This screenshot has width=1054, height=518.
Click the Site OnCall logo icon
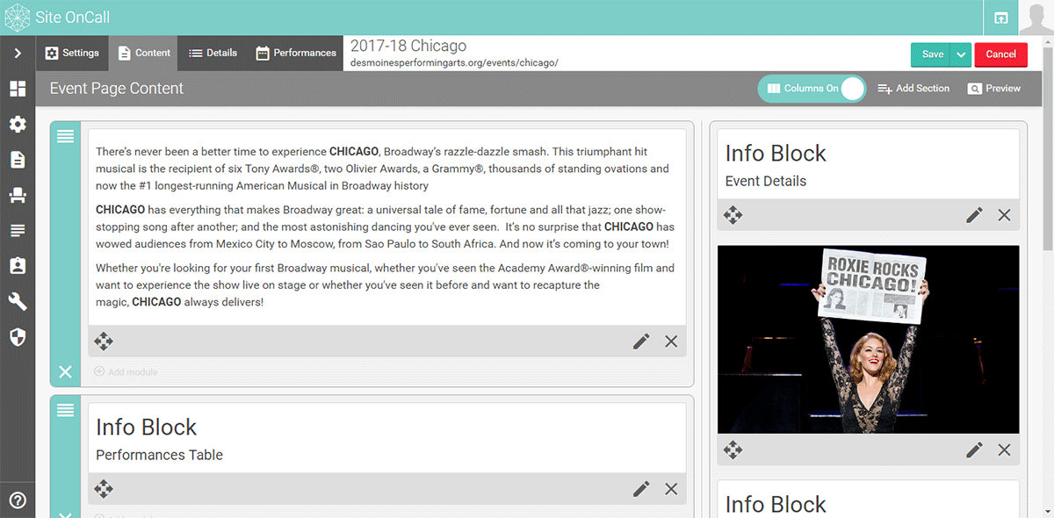[18, 18]
